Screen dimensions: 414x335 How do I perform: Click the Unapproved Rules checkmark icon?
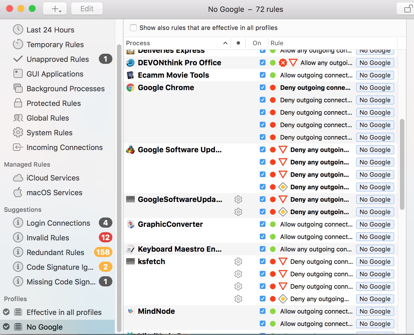point(18,59)
